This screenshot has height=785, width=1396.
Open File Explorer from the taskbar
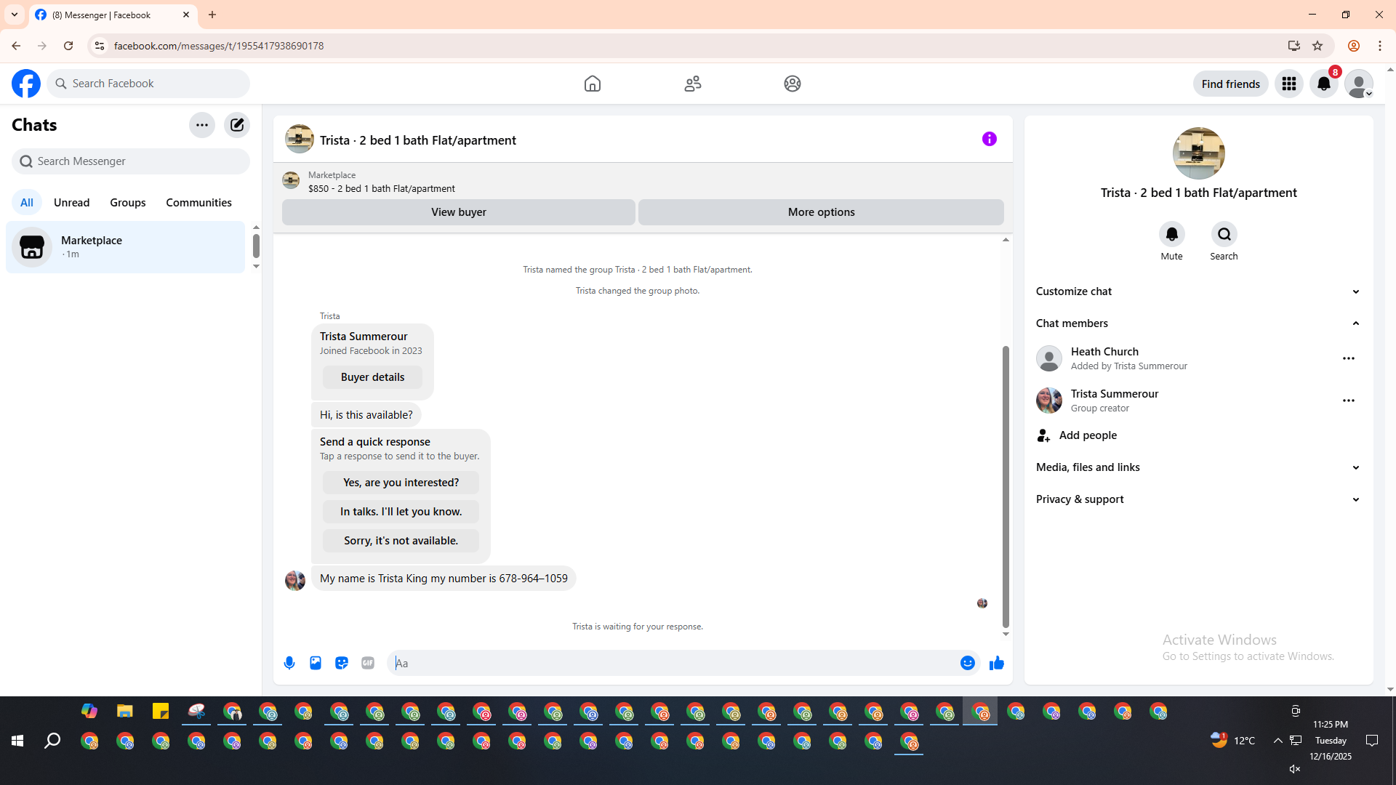pyautogui.click(x=125, y=711)
